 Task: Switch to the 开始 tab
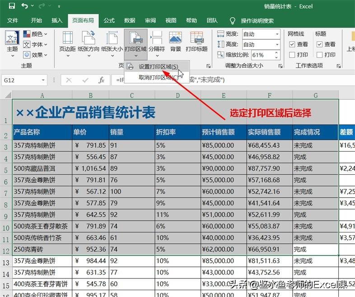click(36, 21)
